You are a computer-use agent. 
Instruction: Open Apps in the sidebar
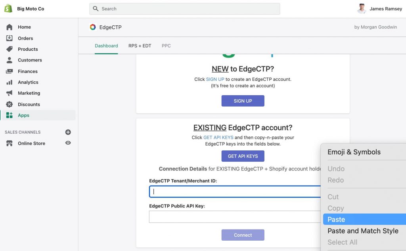38,115
